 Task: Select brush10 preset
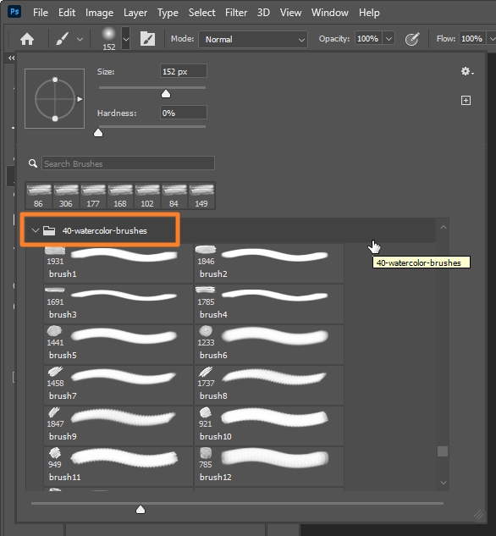tap(269, 426)
